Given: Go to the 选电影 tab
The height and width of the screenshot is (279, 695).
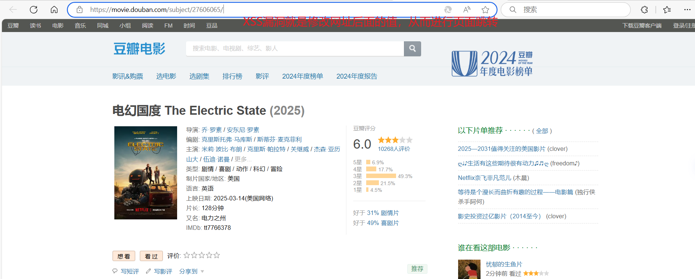Looking at the screenshot, I should [x=166, y=76].
